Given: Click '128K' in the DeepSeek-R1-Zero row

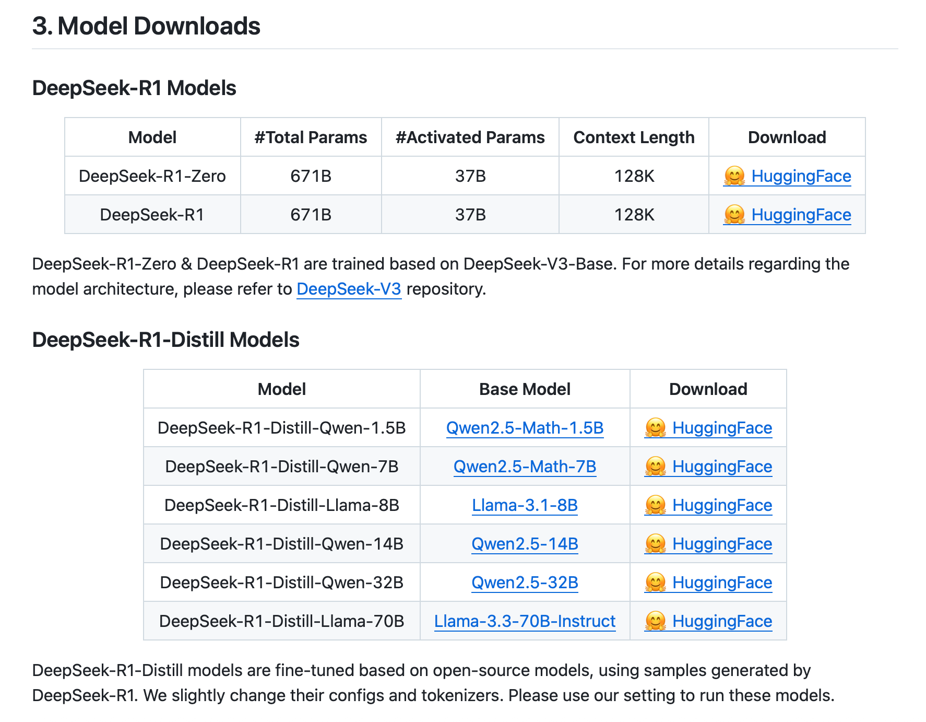Looking at the screenshot, I should point(634,176).
